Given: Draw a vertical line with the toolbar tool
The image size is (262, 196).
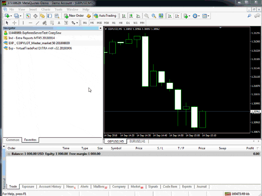Looking at the screenshot, I should click(23, 23).
